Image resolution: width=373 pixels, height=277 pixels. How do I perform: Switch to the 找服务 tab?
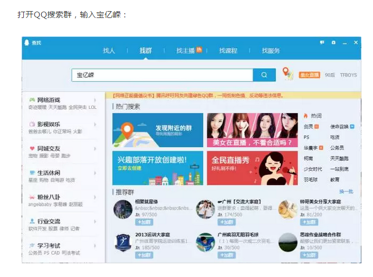(271, 51)
